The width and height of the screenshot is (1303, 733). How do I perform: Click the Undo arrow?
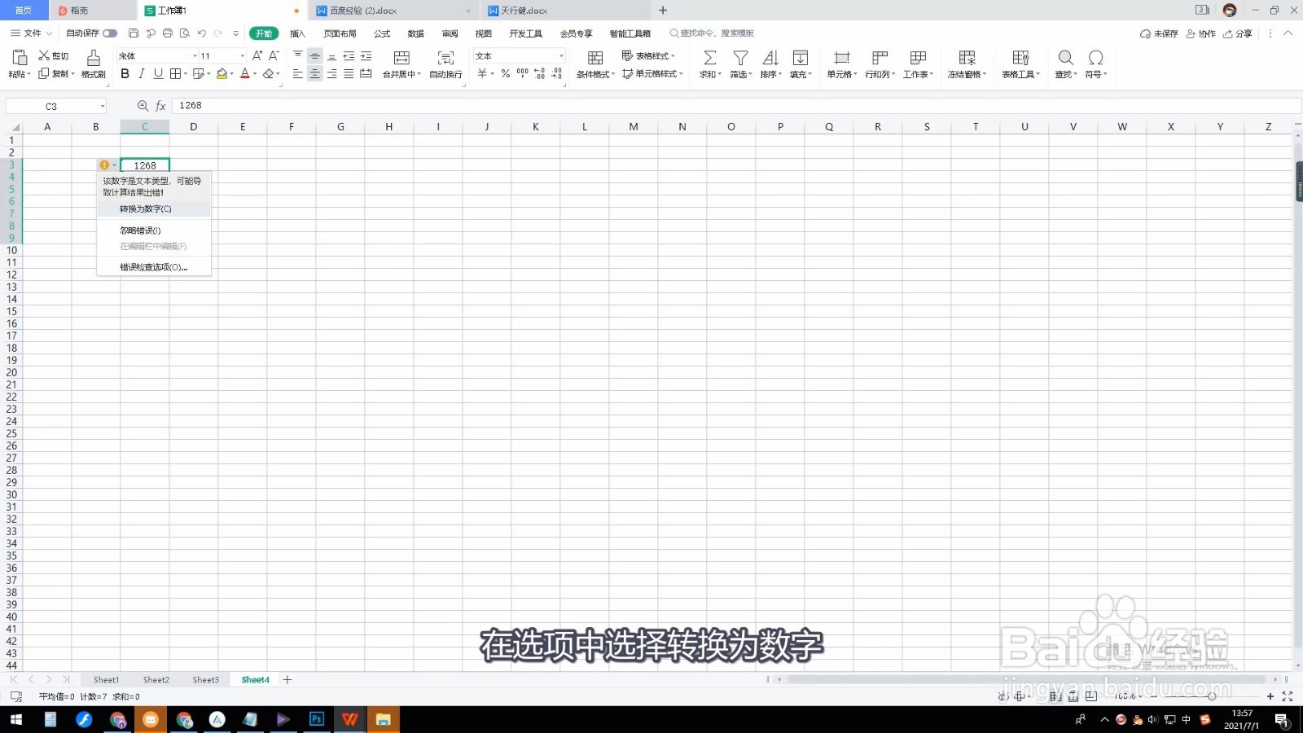pyautogui.click(x=201, y=33)
